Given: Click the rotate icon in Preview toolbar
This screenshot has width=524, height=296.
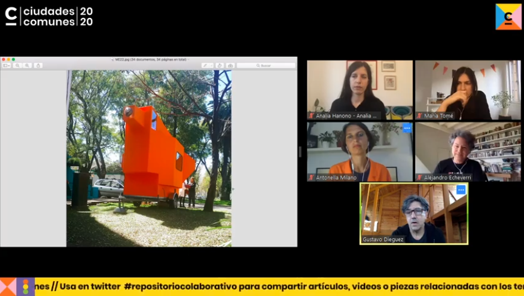Looking at the screenshot, I should click(220, 66).
